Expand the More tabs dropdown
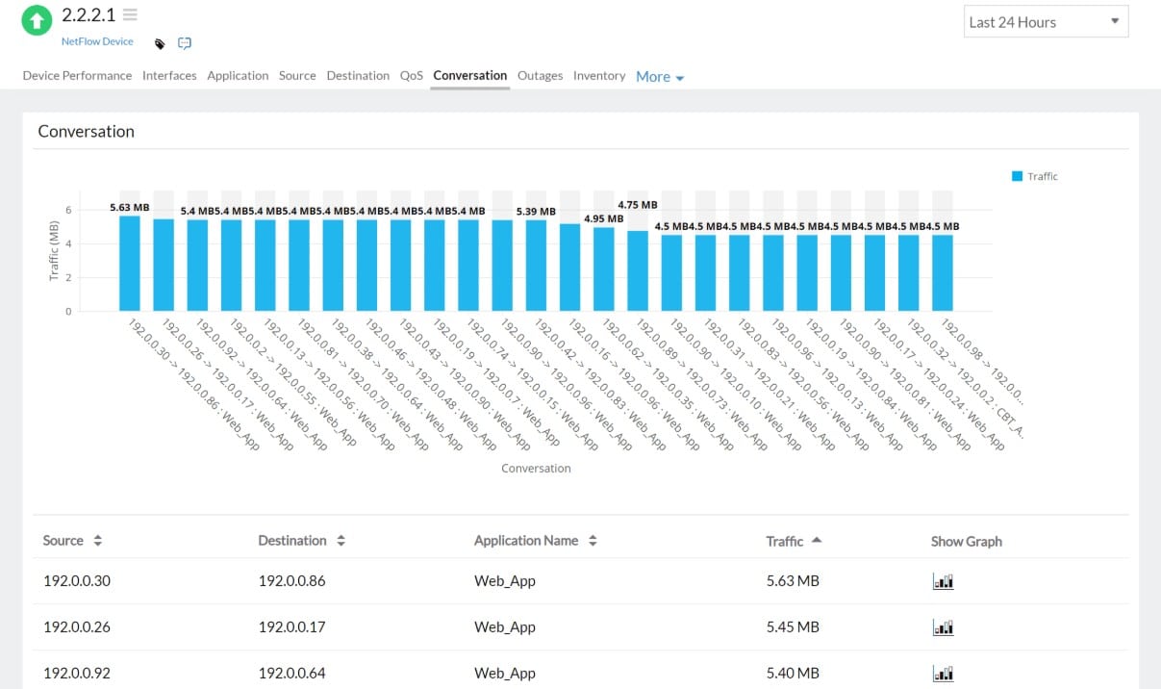 pyautogui.click(x=660, y=77)
